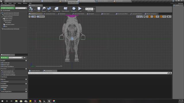184x103 pixels.
Task: Switch to Compiler Results tab
Action: pos(35,71)
